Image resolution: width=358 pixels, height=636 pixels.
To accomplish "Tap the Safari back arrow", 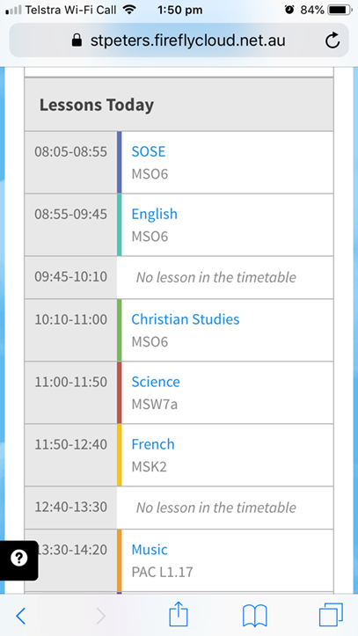I will [21, 616].
